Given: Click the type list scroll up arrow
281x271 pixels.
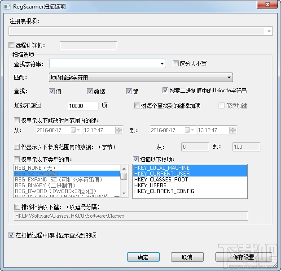Looking at the screenshot, I should tap(124, 169).
